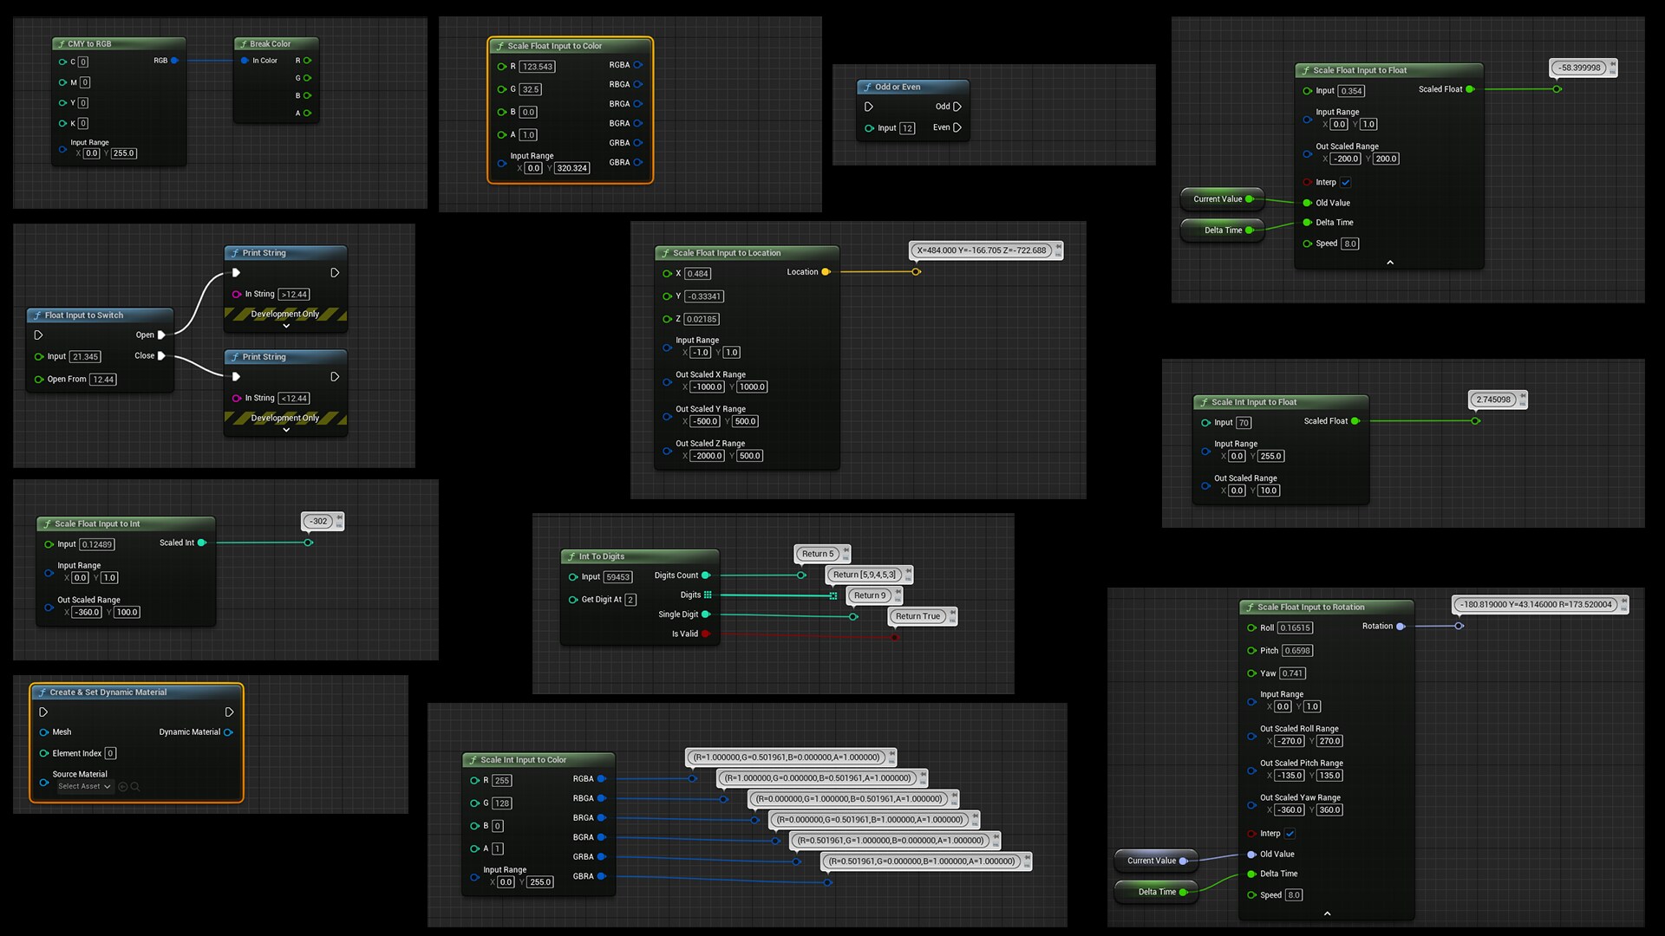Viewport: 1665px width, 936px height.
Task: Click the Open From value field showing 12.44
Action: [103, 380]
